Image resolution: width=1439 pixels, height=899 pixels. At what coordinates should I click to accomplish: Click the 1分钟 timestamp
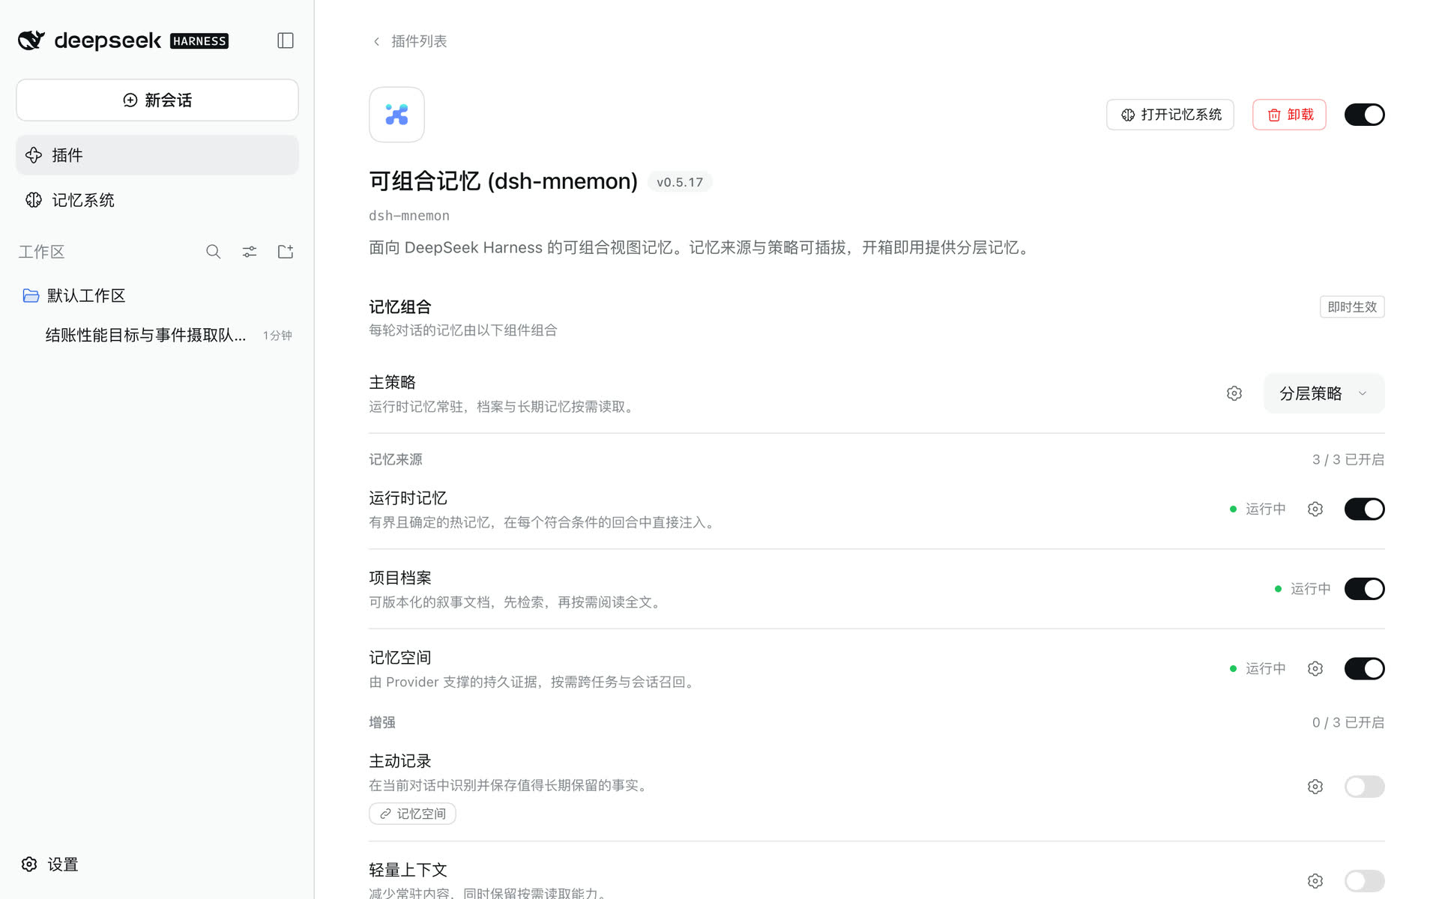tap(277, 336)
